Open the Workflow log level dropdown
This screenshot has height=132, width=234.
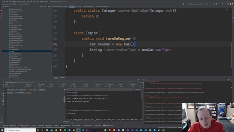(x=136, y=87)
